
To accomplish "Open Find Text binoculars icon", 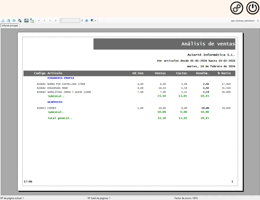I will [87, 20].
